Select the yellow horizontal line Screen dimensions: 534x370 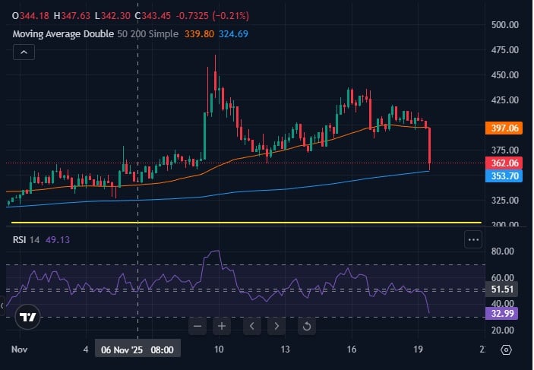[243, 223]
